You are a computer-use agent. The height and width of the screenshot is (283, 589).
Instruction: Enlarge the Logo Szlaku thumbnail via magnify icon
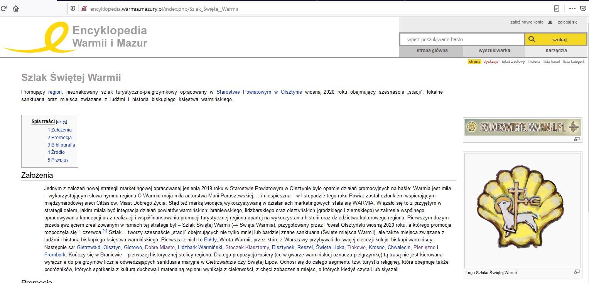577,272
